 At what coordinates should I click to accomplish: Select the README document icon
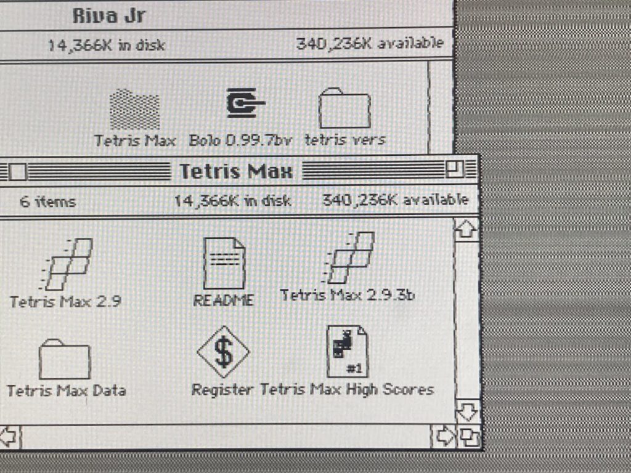click(x=224, y=263)
